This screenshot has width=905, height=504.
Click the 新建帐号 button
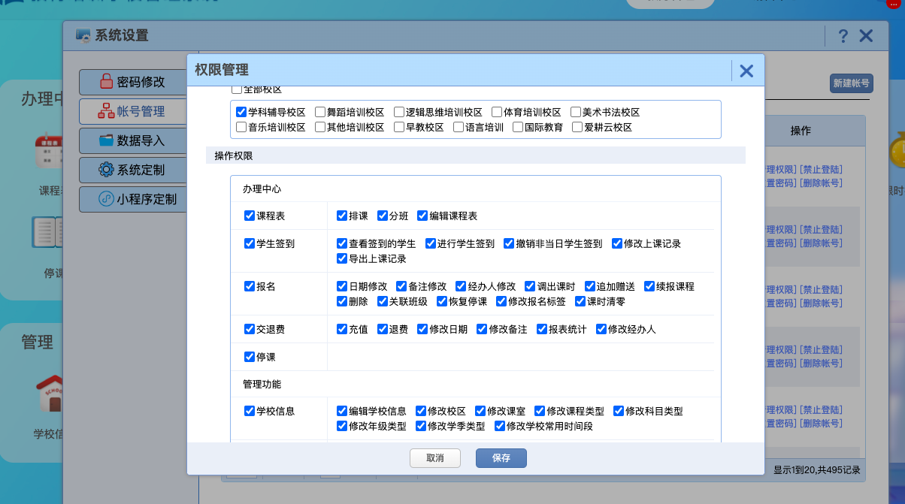click(x=851, y=83)
